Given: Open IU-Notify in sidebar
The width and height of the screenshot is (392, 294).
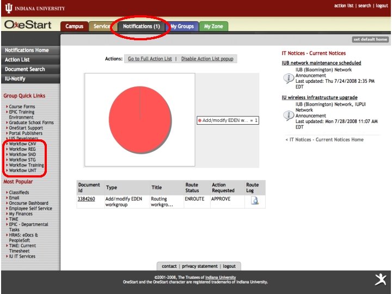Looking at the screenshot, I should [30, 79].
